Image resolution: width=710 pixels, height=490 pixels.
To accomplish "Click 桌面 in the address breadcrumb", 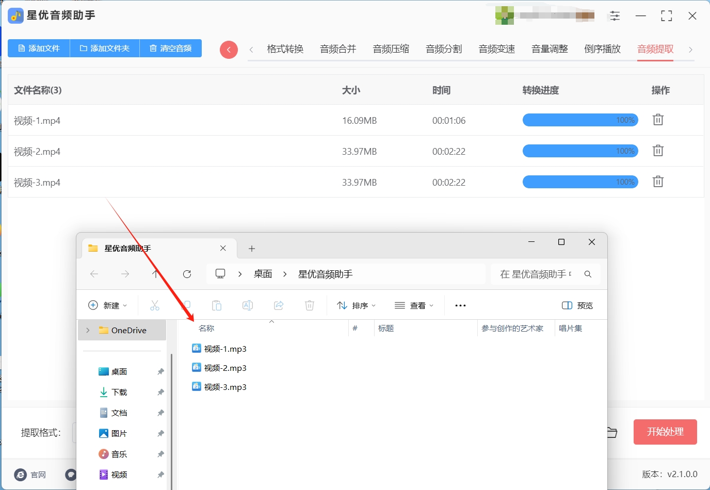I will (x=263, y=274).
